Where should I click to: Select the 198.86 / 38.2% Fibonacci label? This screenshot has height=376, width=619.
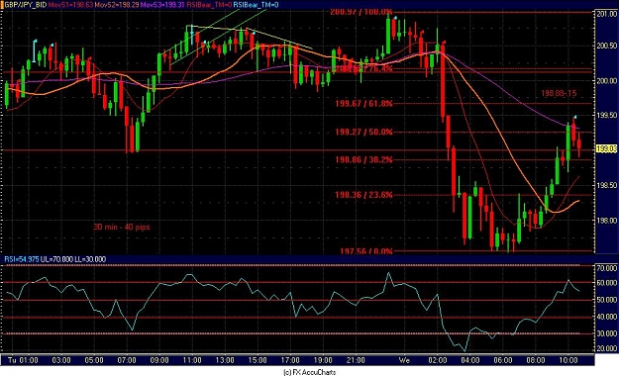364,159
